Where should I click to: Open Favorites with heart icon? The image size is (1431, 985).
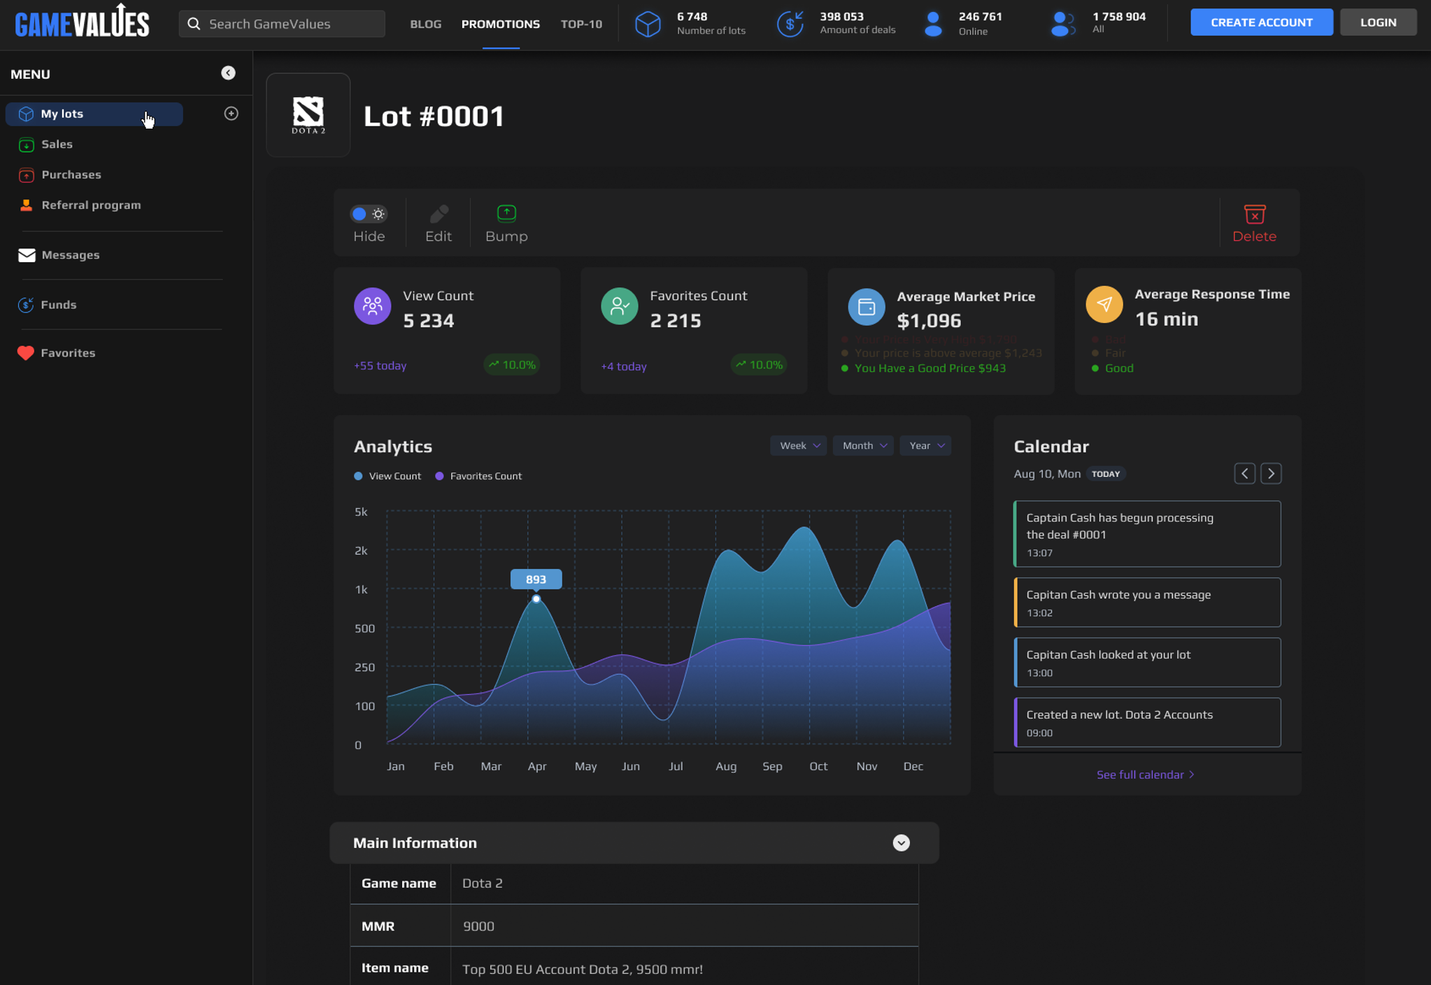click(x=67, y=353)
